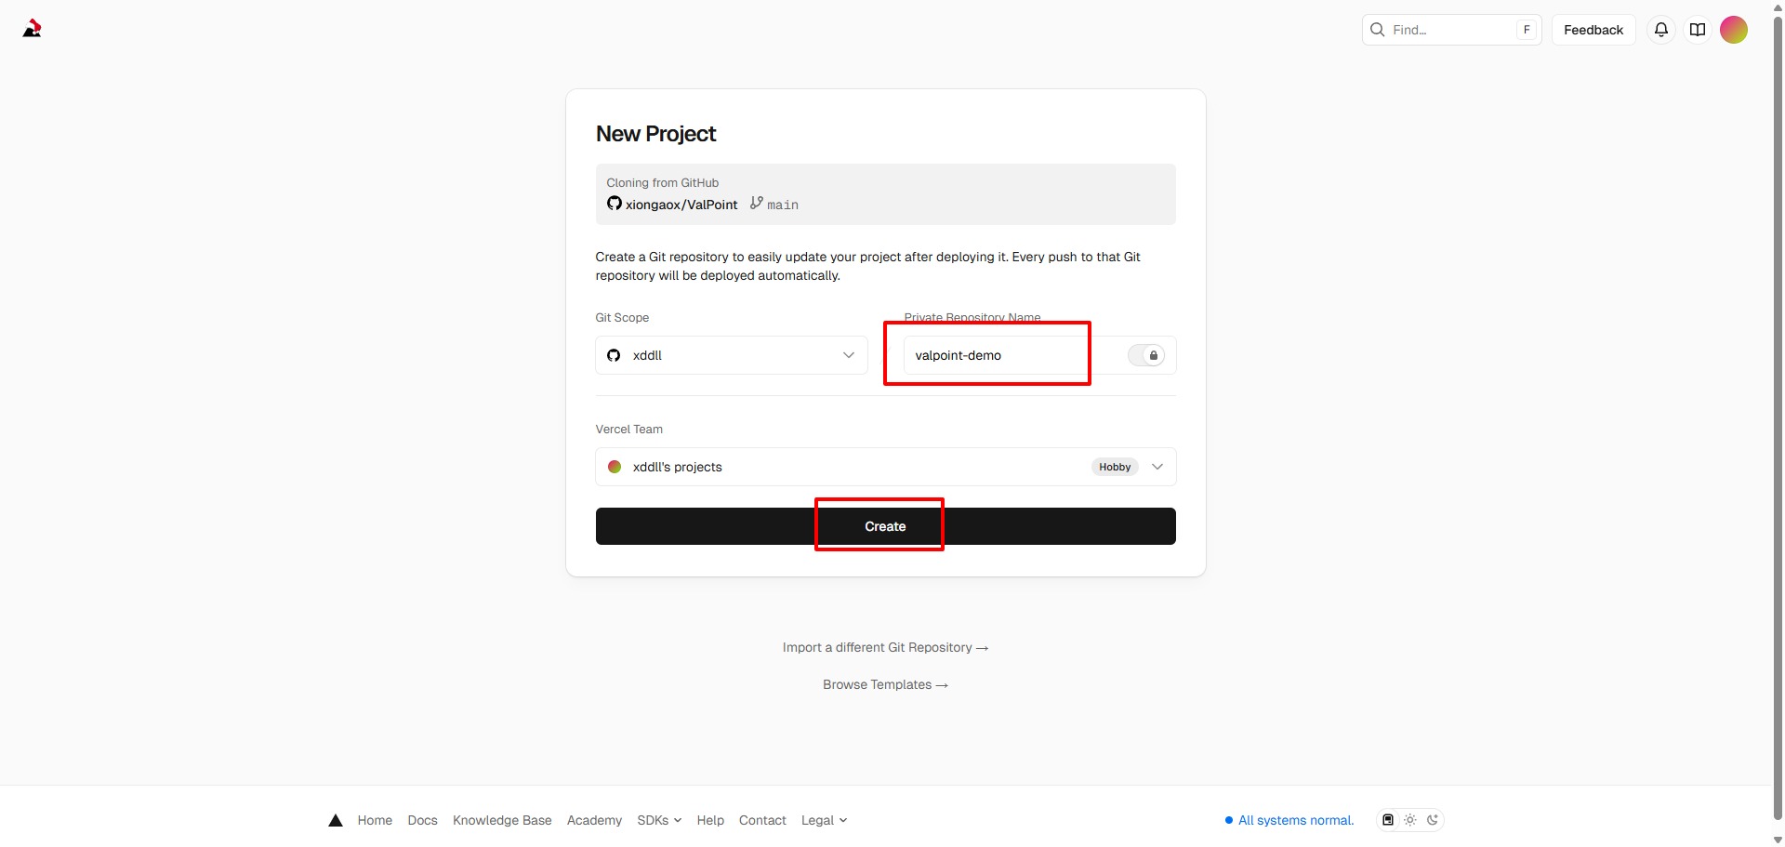Open the documentation book icon
Screen dimensions: 1785x847
[1698, 30]
